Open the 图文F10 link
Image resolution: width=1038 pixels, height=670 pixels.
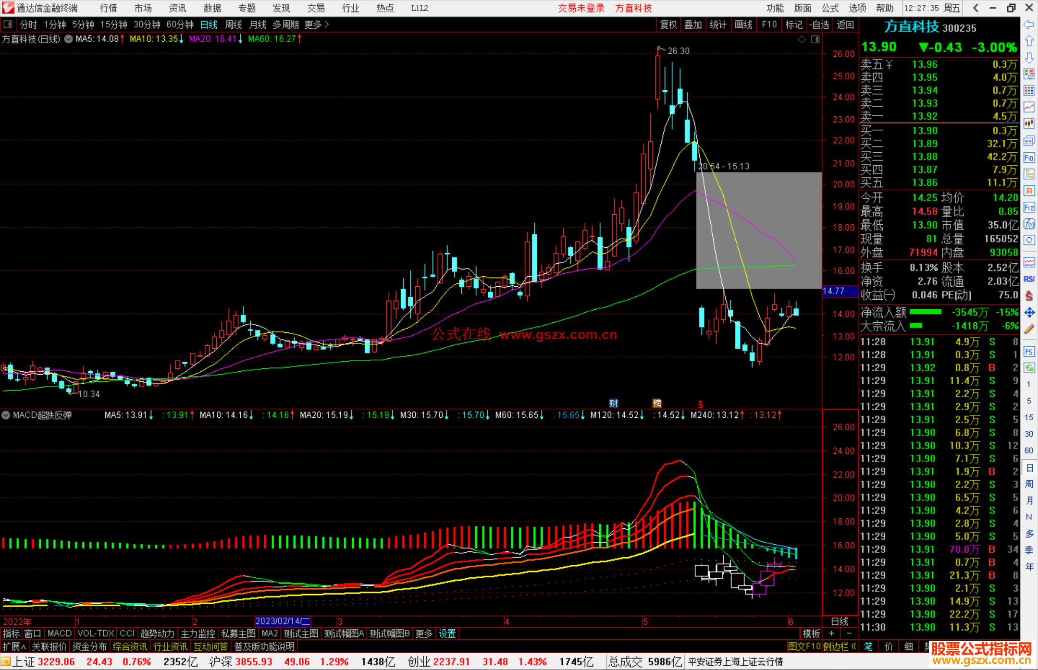804,647
